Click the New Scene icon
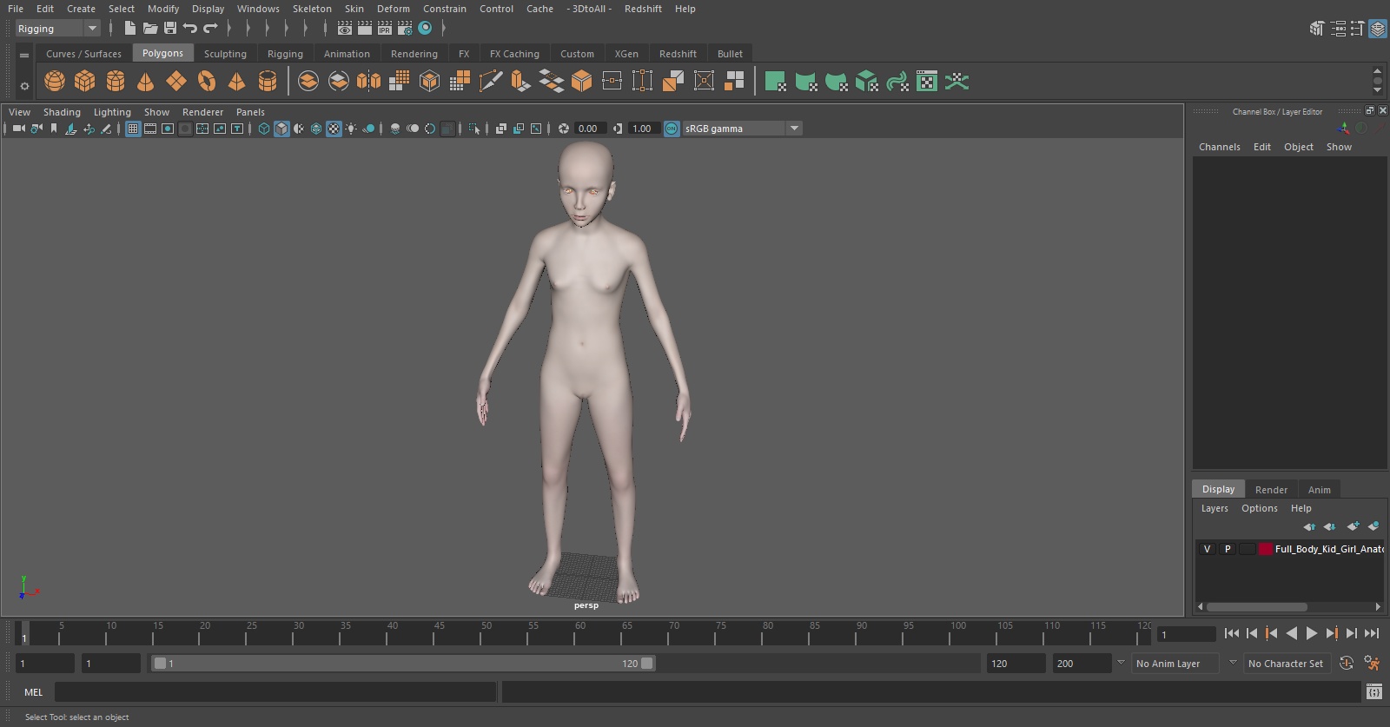 tap(129, 29)
